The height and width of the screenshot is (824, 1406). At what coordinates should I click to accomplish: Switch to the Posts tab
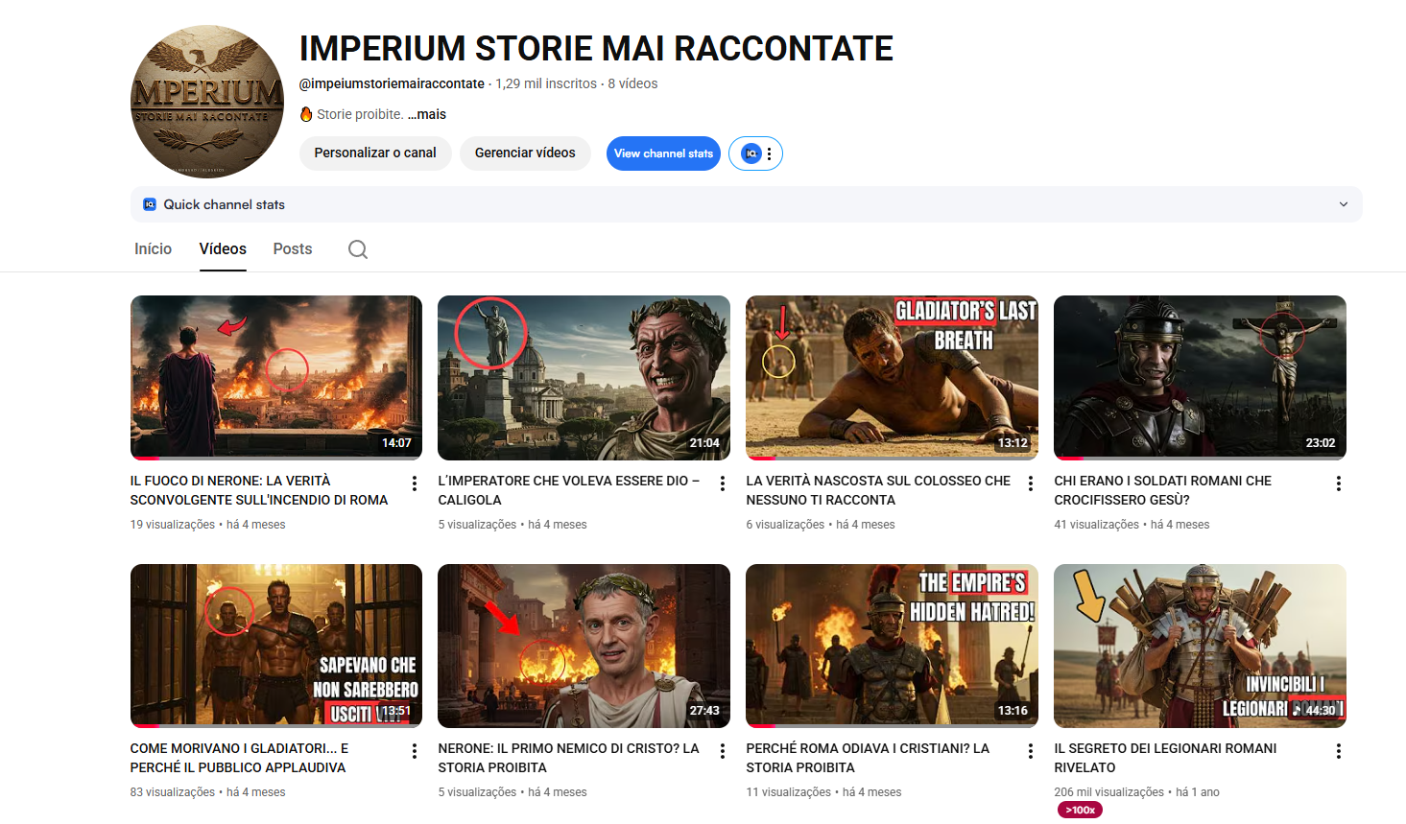coord(293,248)
